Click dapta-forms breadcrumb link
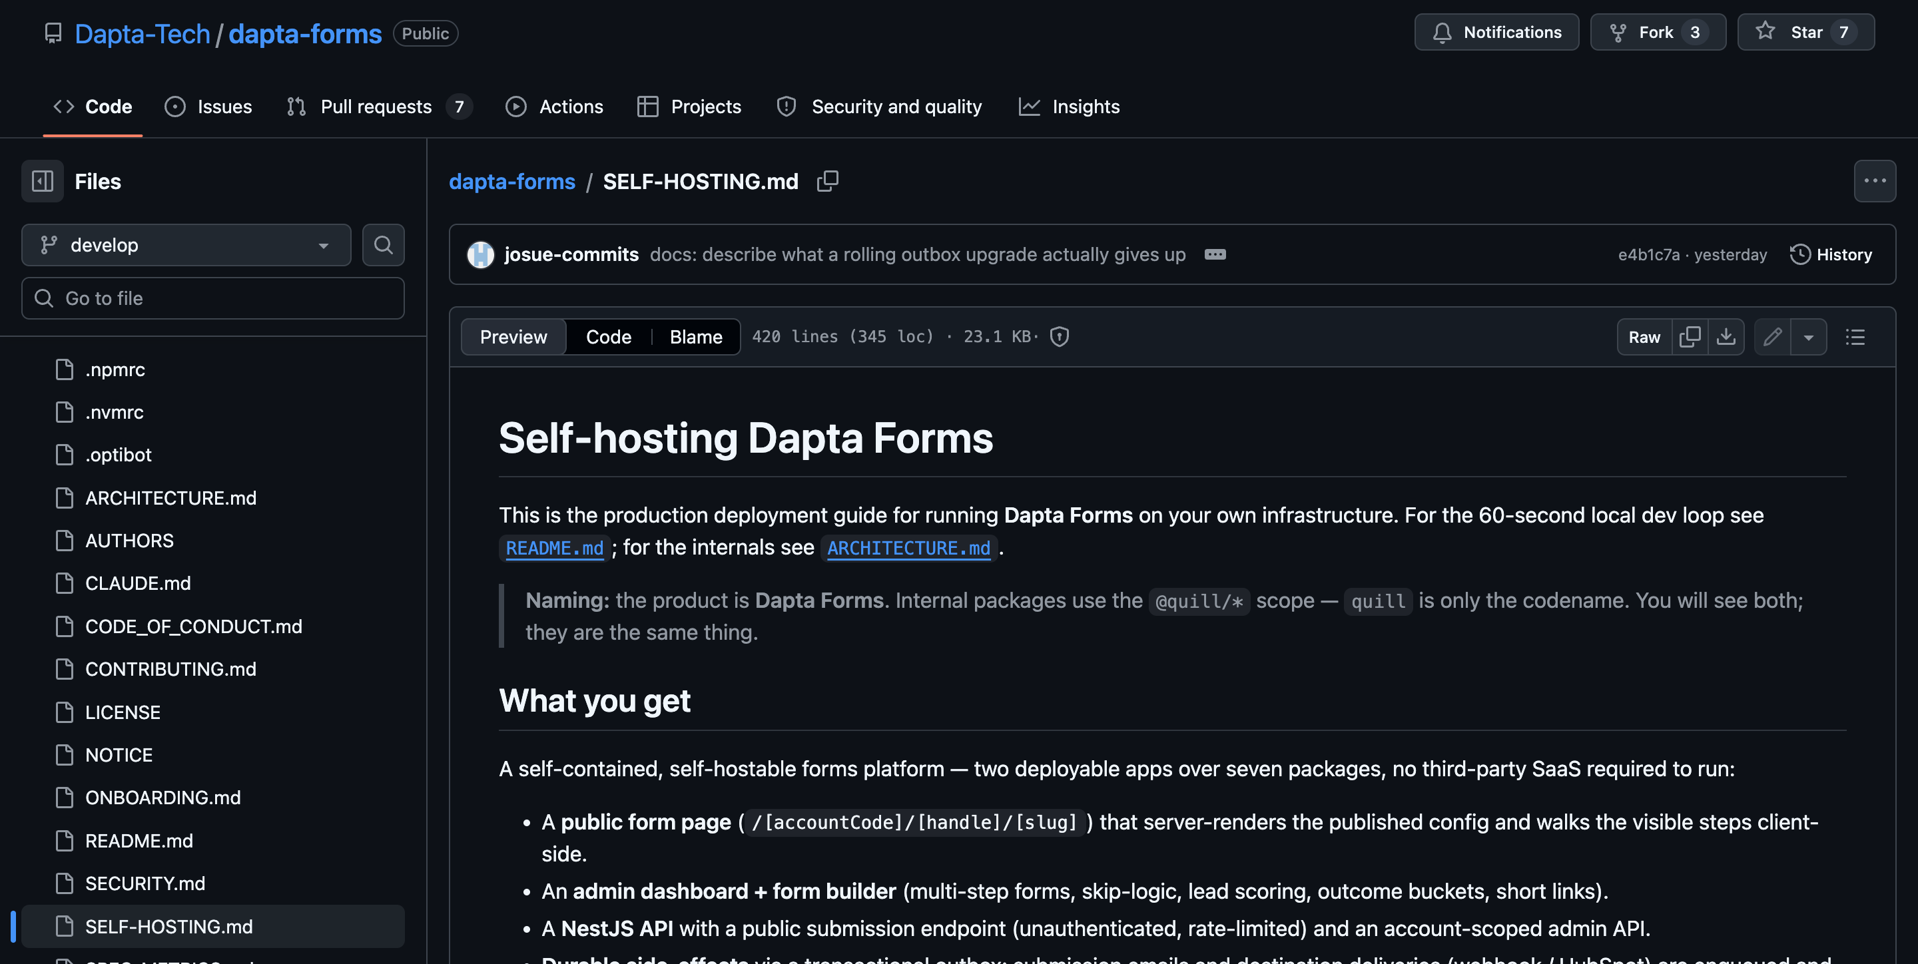This screenshot has width=1918, height=964. pos(512,181)
